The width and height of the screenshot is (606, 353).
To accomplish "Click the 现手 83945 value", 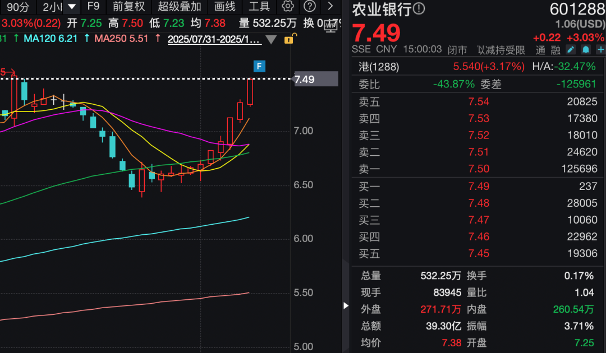I will pos(447,292).
